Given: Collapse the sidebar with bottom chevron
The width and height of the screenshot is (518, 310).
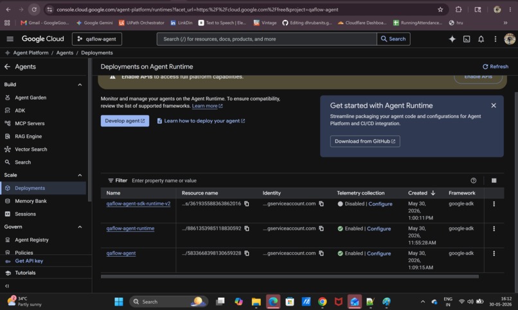Looking at the screenshot, I should coord(7,286).
